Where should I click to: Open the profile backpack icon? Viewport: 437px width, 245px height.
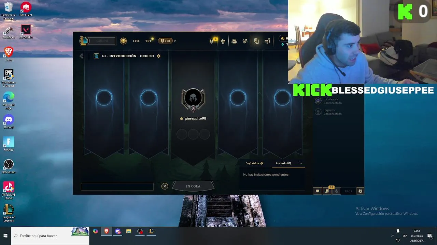pyautogui.click(x=234, y=41)
